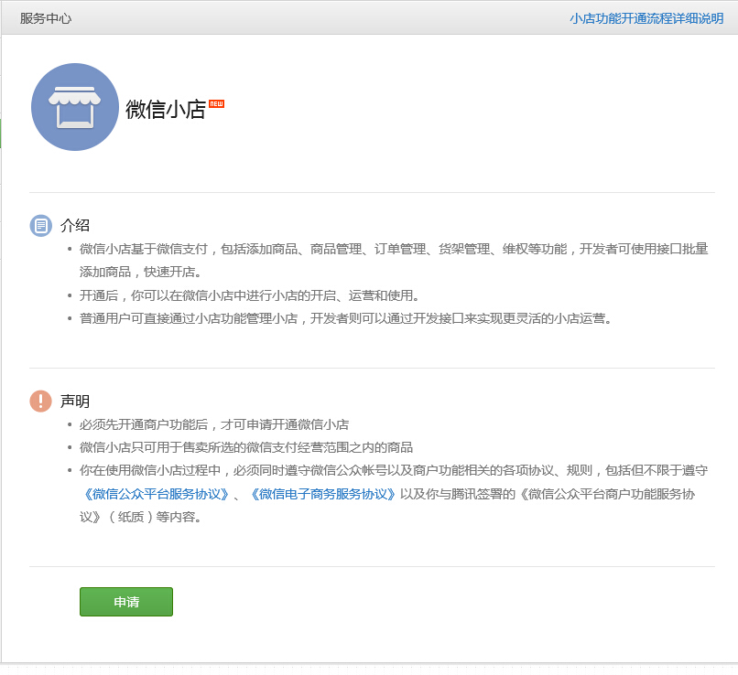
Task: Click the 介绍 document icon
Action: click(41, 226)
